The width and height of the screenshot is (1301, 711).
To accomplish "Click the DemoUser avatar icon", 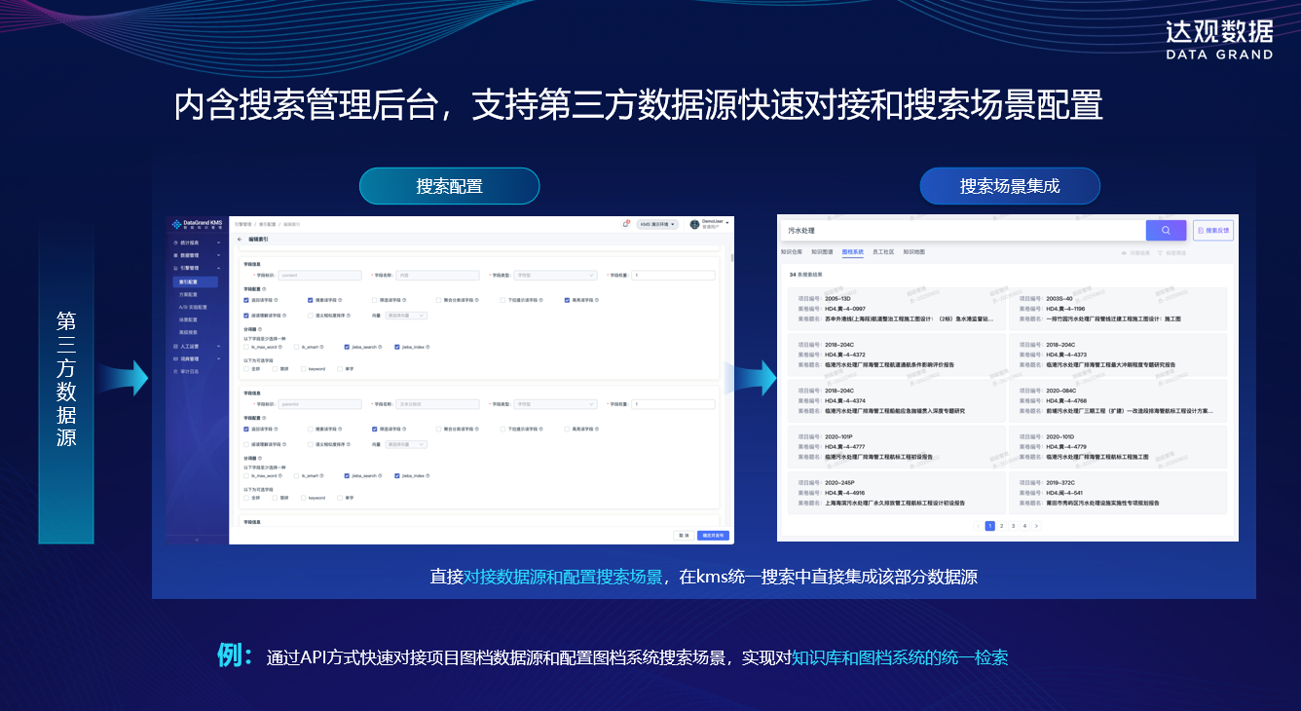I will (695, 224).
